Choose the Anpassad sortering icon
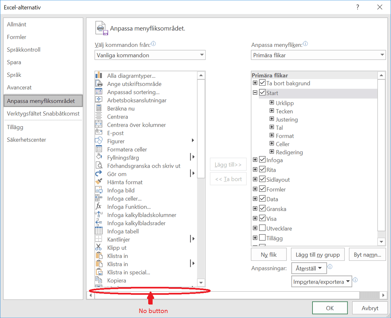 pos(99,92)
